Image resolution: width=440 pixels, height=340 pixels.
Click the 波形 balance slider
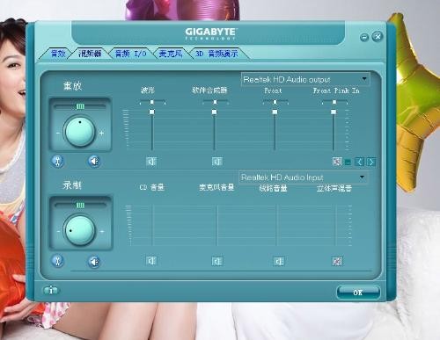coord(152,102)
